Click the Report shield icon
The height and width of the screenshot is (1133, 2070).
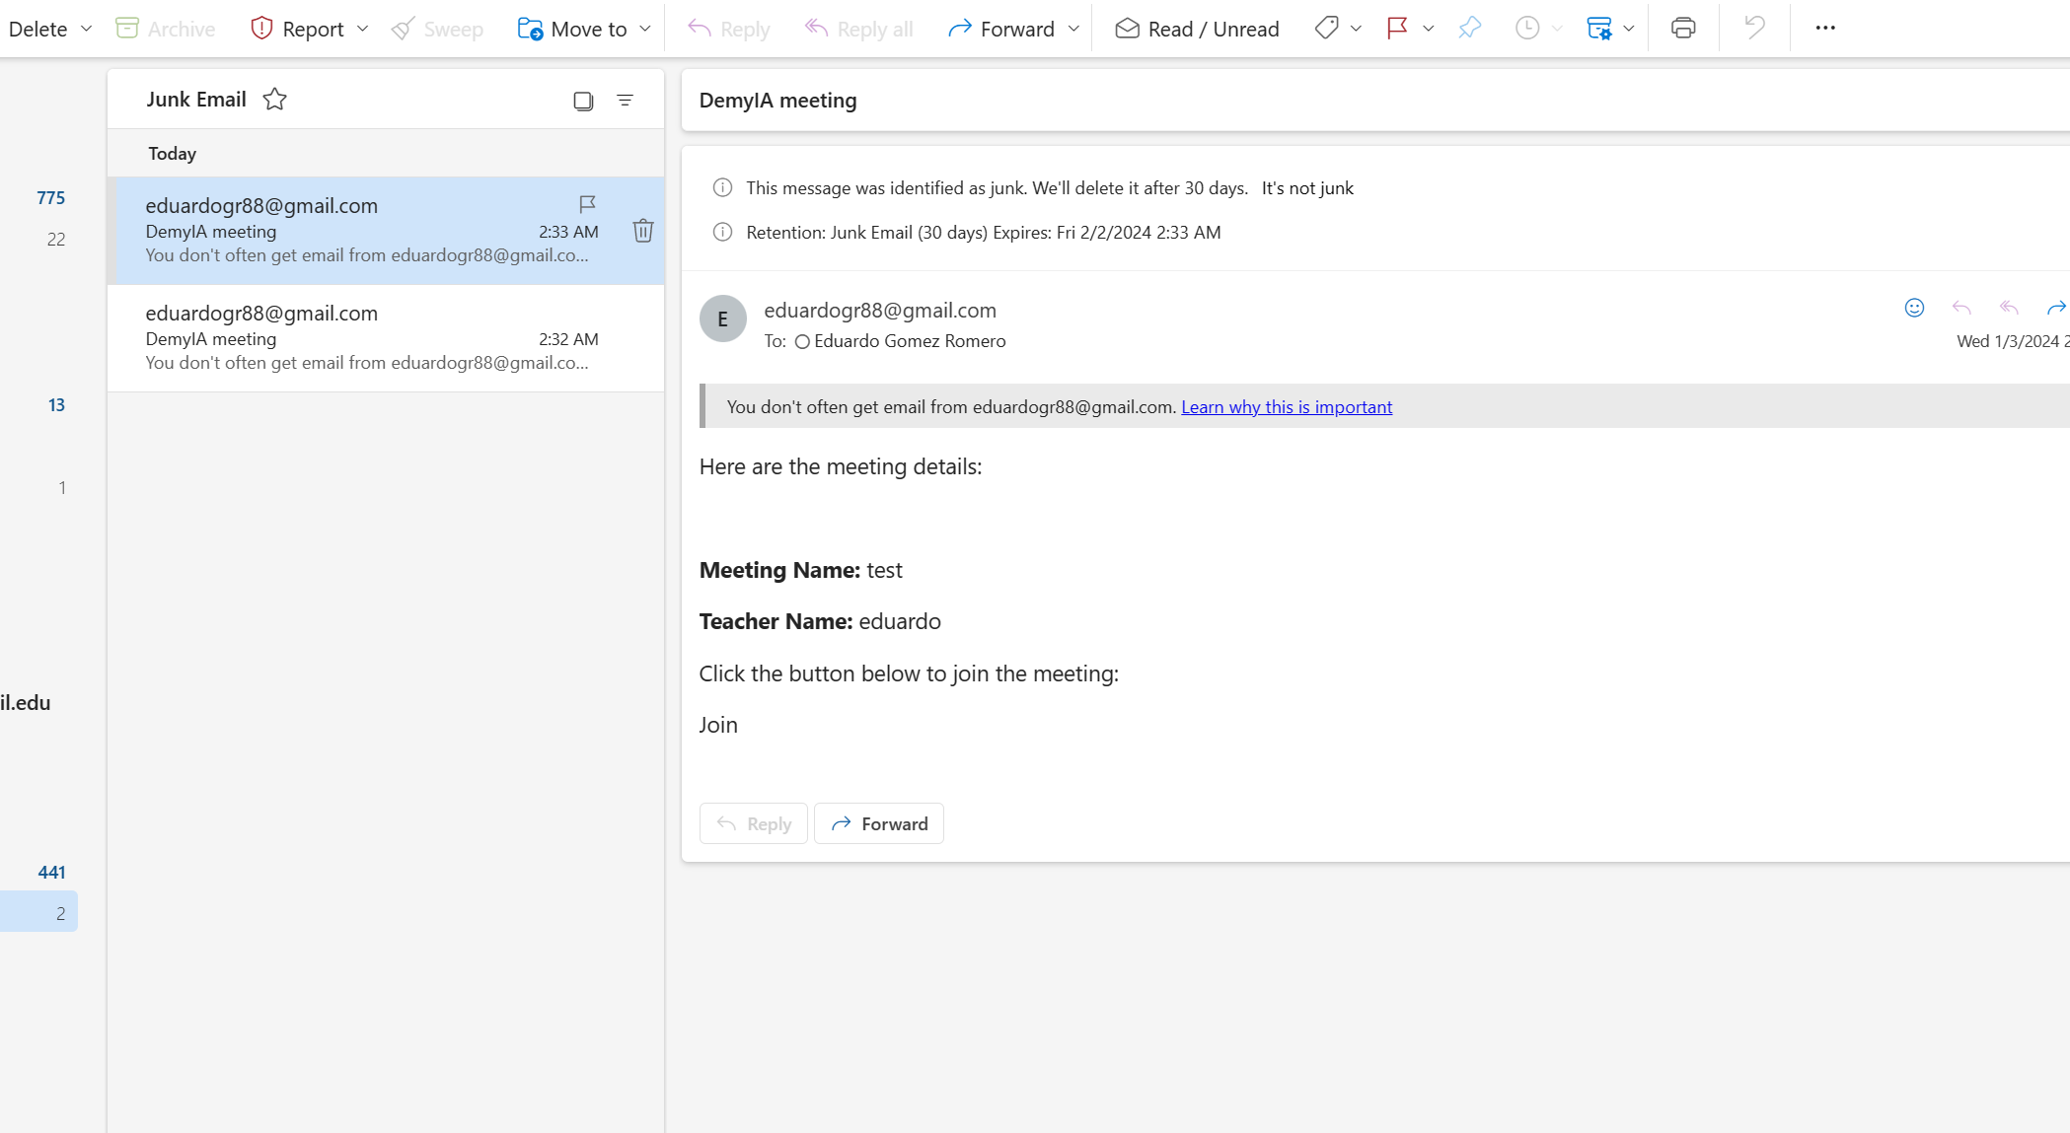coord(261,28)
